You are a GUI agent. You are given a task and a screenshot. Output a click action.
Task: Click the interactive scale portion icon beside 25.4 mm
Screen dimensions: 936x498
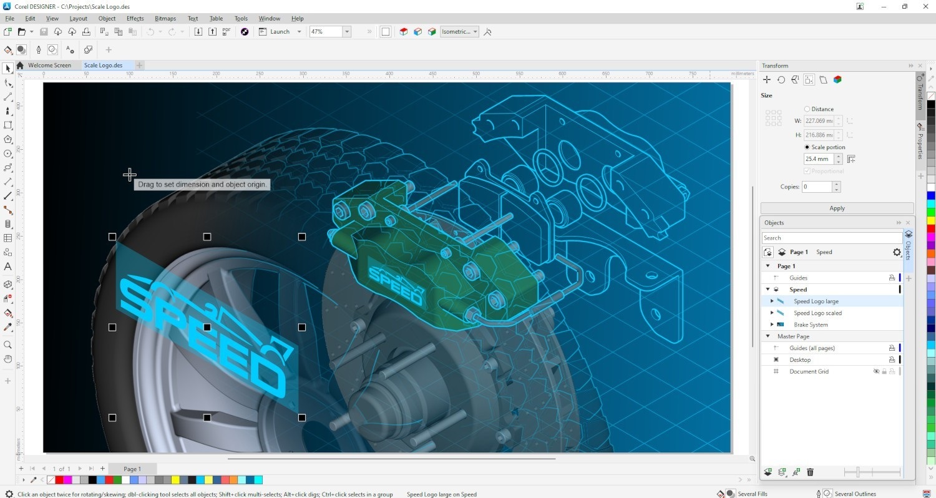pyautogui.click(x=851, y=159)
